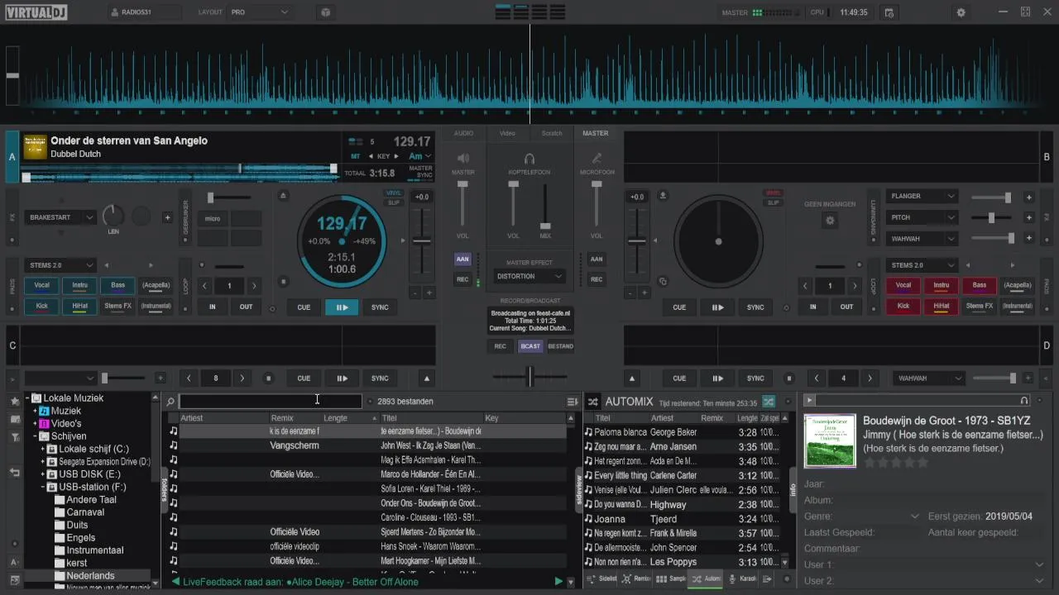Image resolution: width=1059 pixels, height=595 pixels.
Task: Click the master speaker icon above MASTER volume
Action: pos(462,158)
